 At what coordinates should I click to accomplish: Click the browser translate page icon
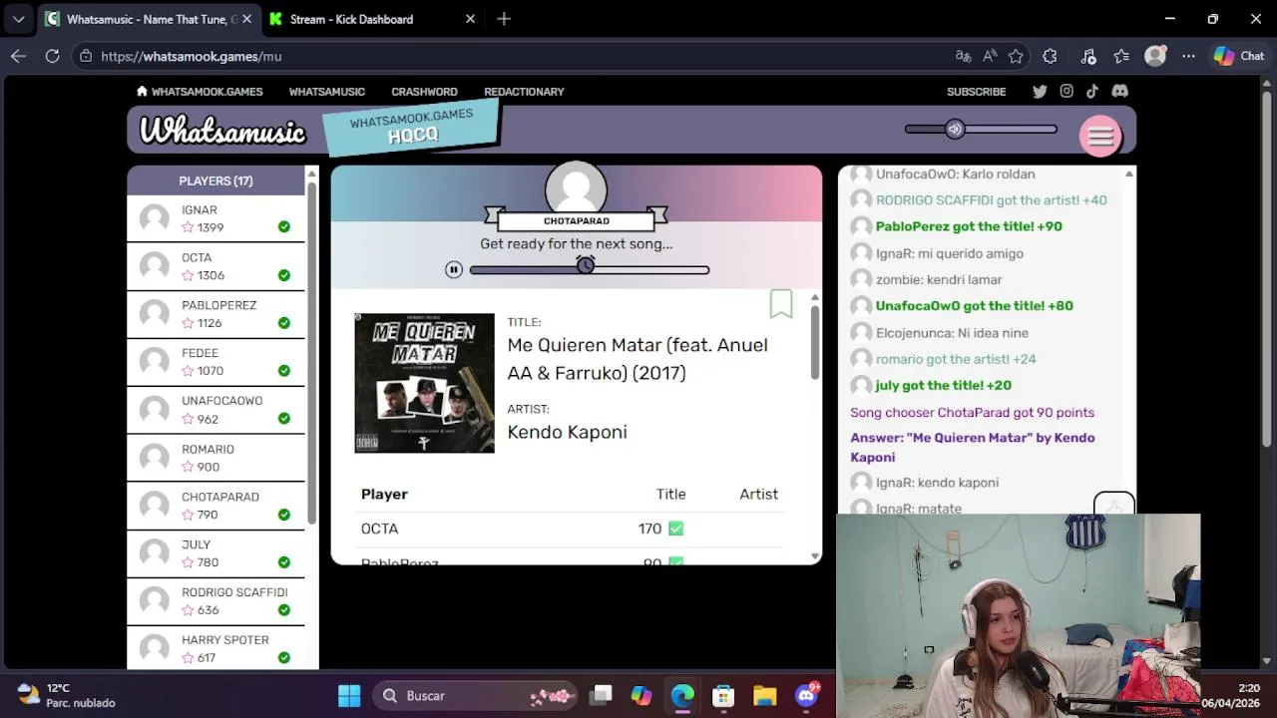(x=963, y=56)
